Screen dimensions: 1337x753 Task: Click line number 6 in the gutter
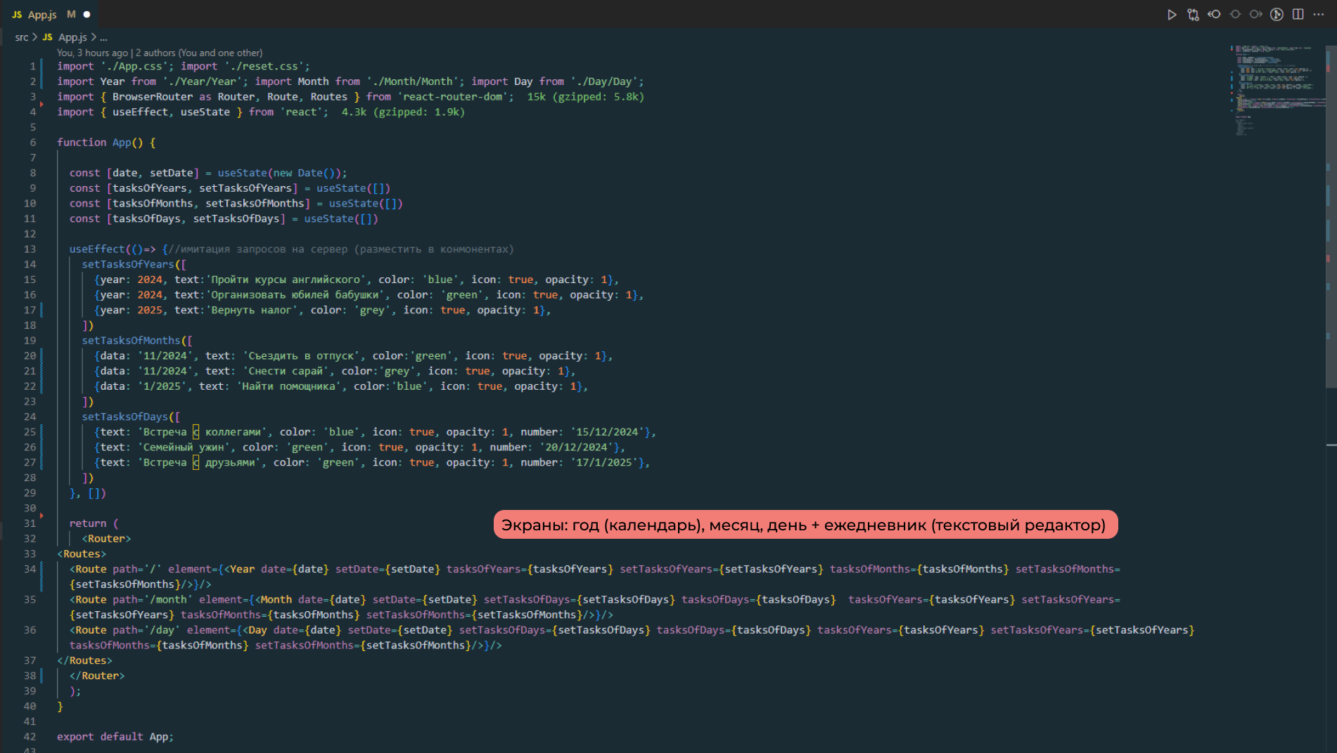(x=32, y=142)
